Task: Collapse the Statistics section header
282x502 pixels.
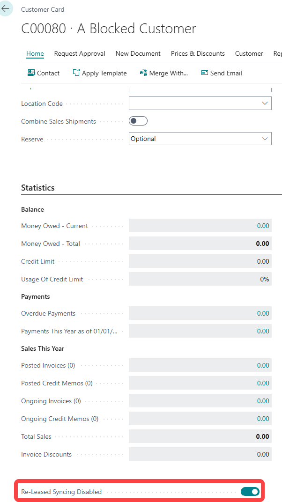Action: tap(38, 188)
